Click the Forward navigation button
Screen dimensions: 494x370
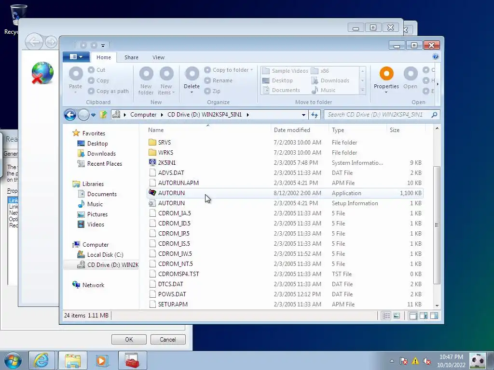(83, 115)
